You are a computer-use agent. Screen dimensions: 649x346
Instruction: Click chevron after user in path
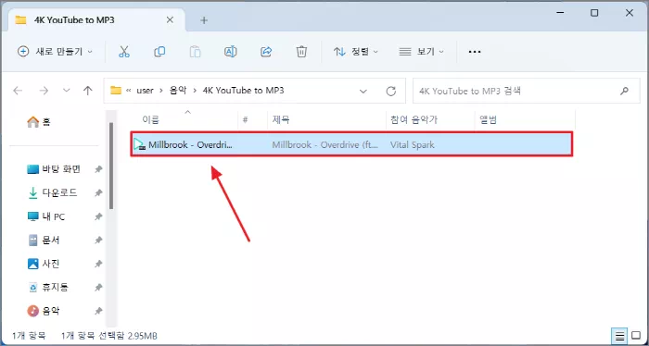tap(161, 91)
